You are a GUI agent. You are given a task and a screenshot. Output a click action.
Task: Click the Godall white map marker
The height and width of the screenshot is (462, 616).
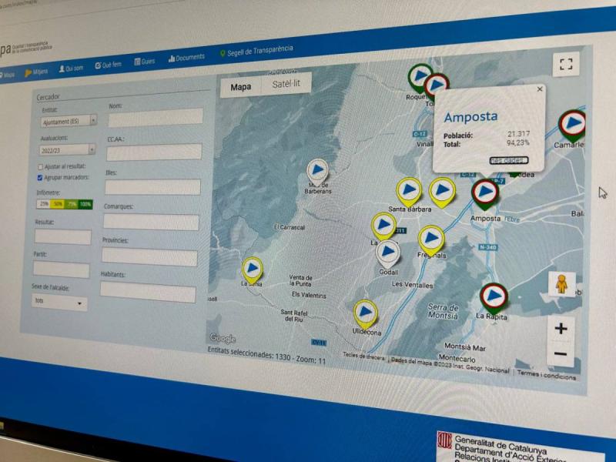coord(388,251)
